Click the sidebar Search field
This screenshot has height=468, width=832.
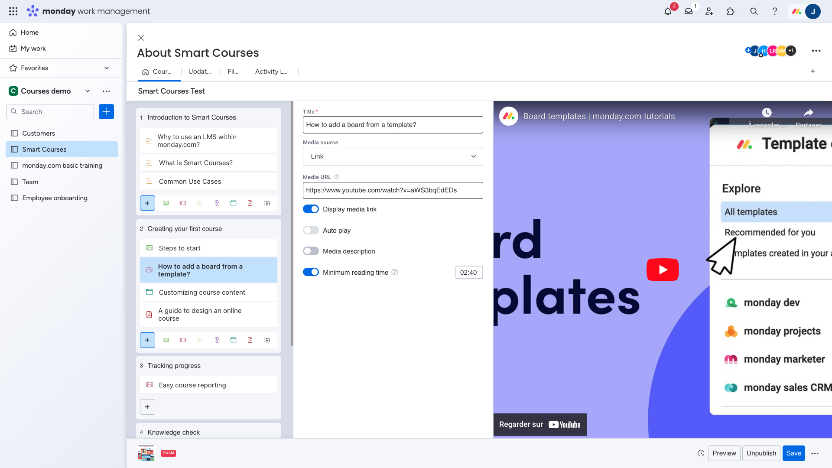click(x=50, y=111)
